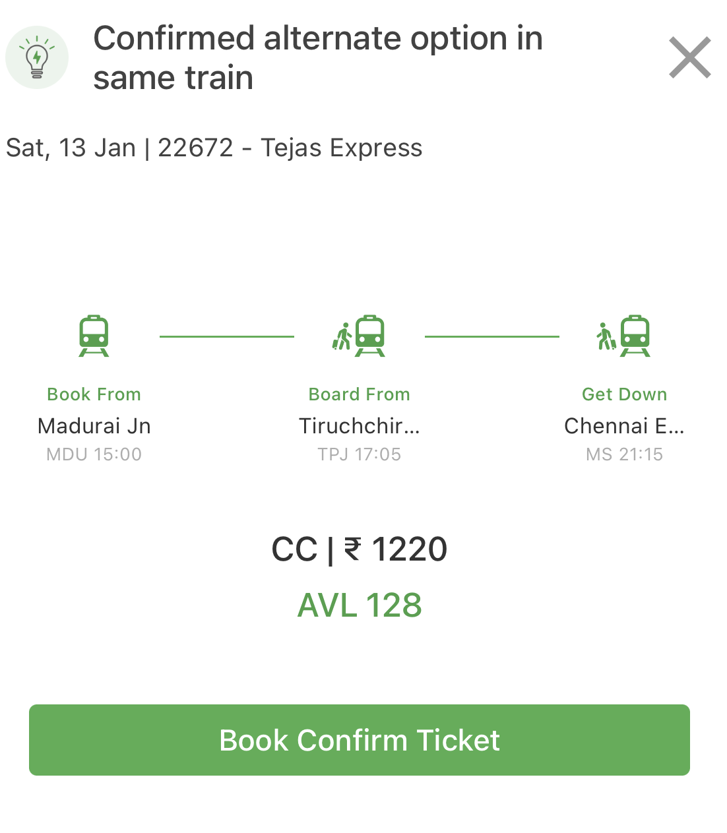Select the truncated Tiruchchir... station name
The width and height of the screenshot is (727, 833).
click(359, 426)
